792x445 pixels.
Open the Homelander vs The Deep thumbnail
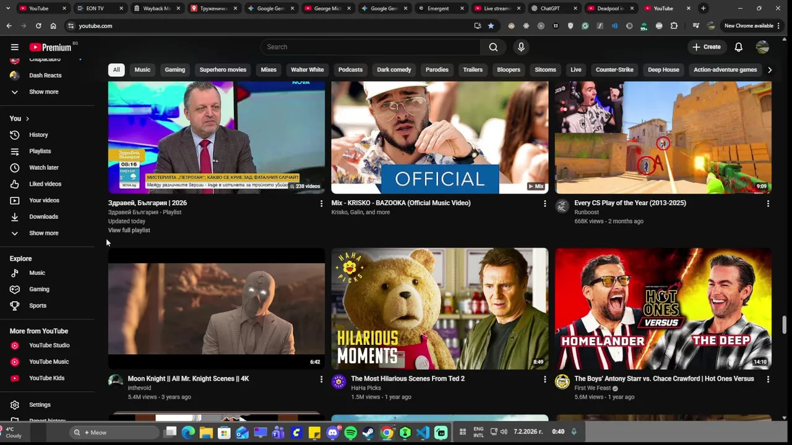[x=663, y=309]
